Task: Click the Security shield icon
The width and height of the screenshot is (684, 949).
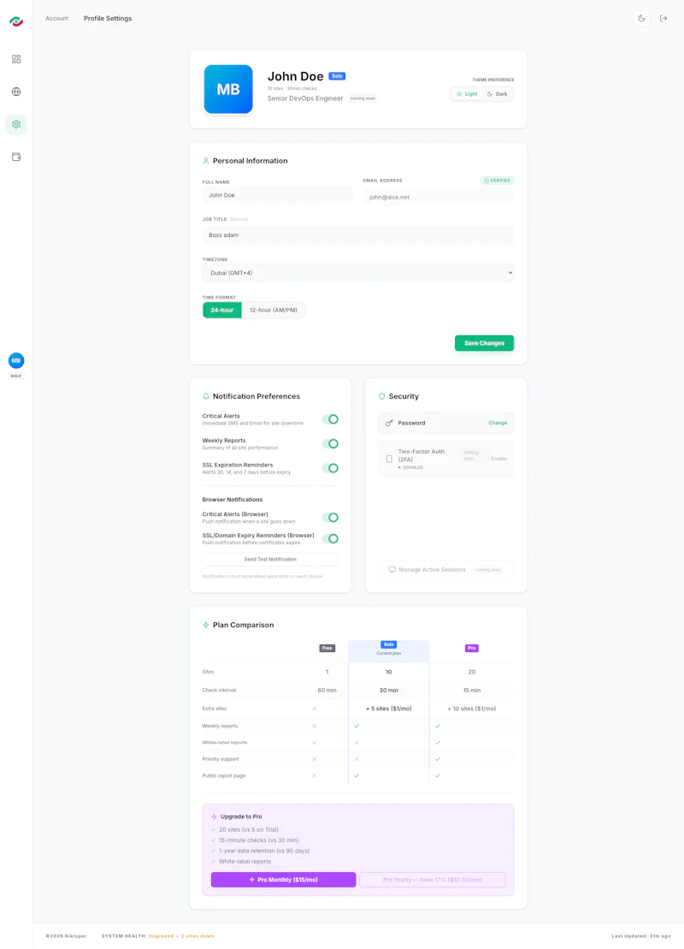Action: coord(381,396)
